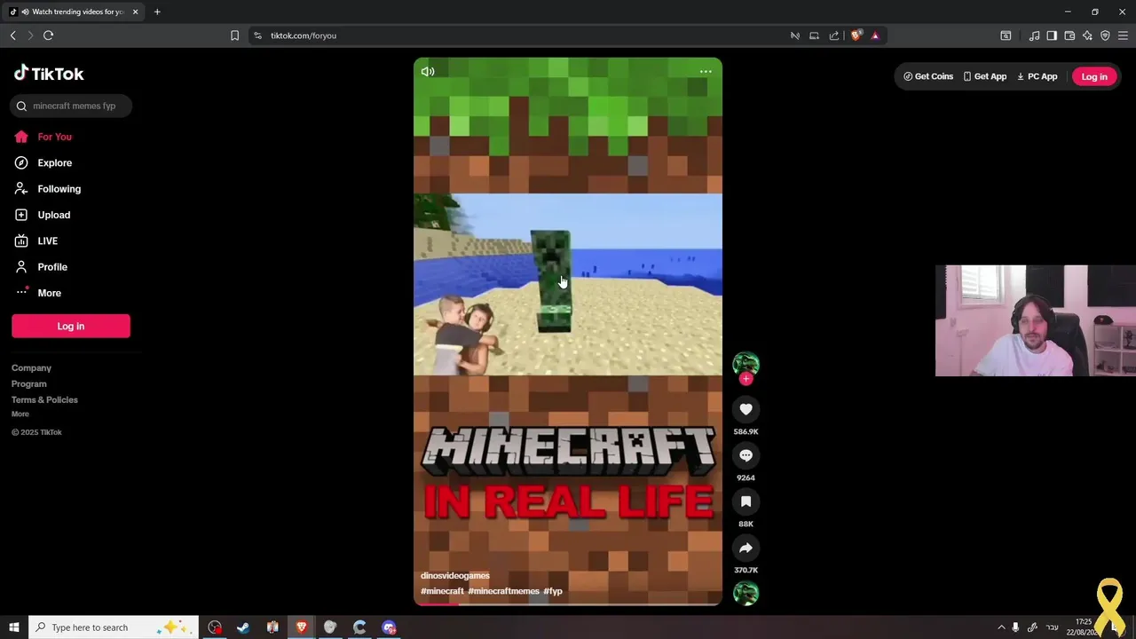This screenshot has height=639, width=1136.
Task: Expand the Program footer section
Action: 28,383
